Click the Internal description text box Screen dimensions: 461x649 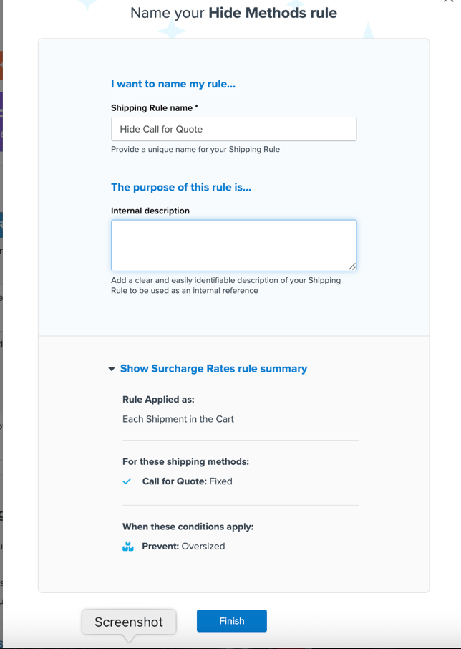pyautogui.click(x=233, y=244)
